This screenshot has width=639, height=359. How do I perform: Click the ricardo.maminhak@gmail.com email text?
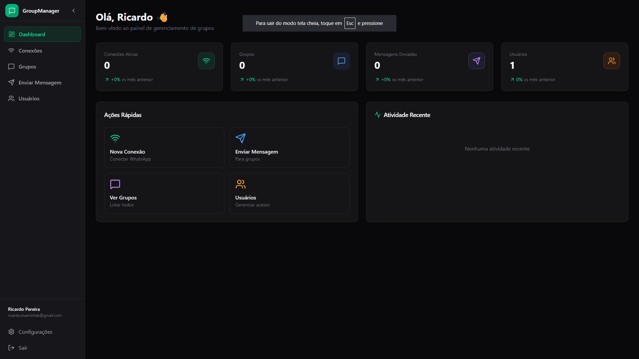click(35, 315)
